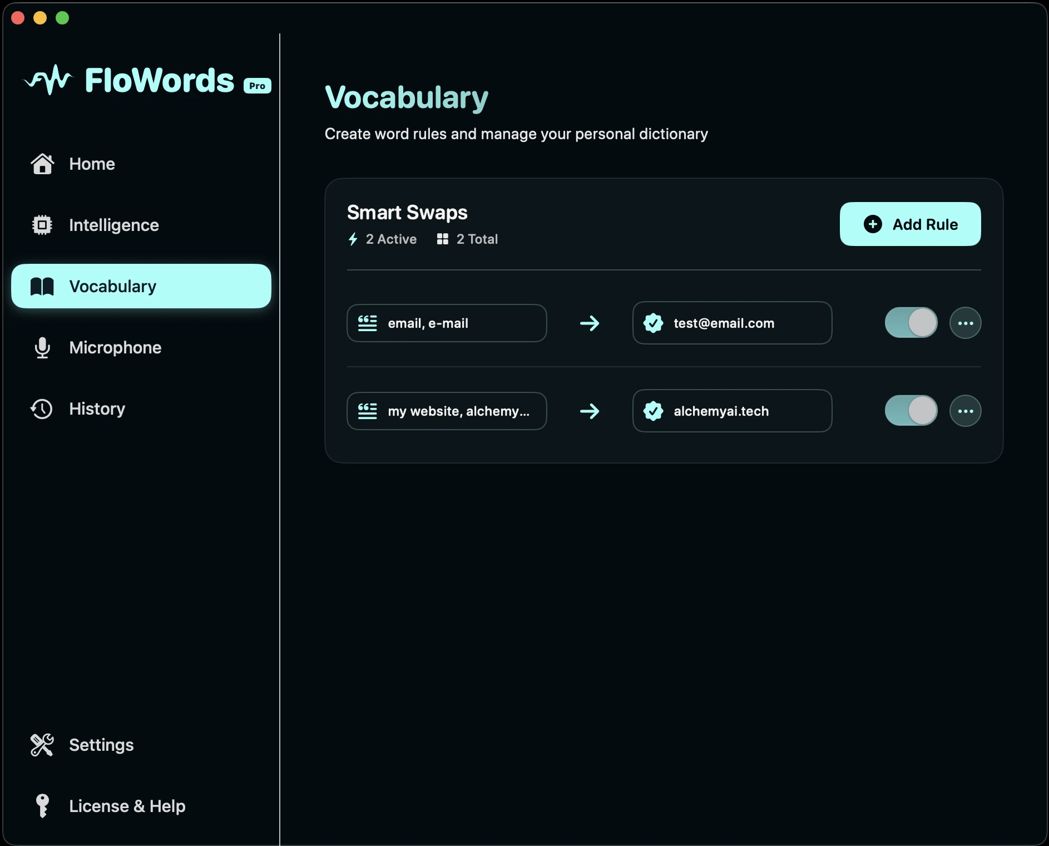Open Microphone settings via its mic icon
This screenshot has height=846, width=1049.
[43, 347]
